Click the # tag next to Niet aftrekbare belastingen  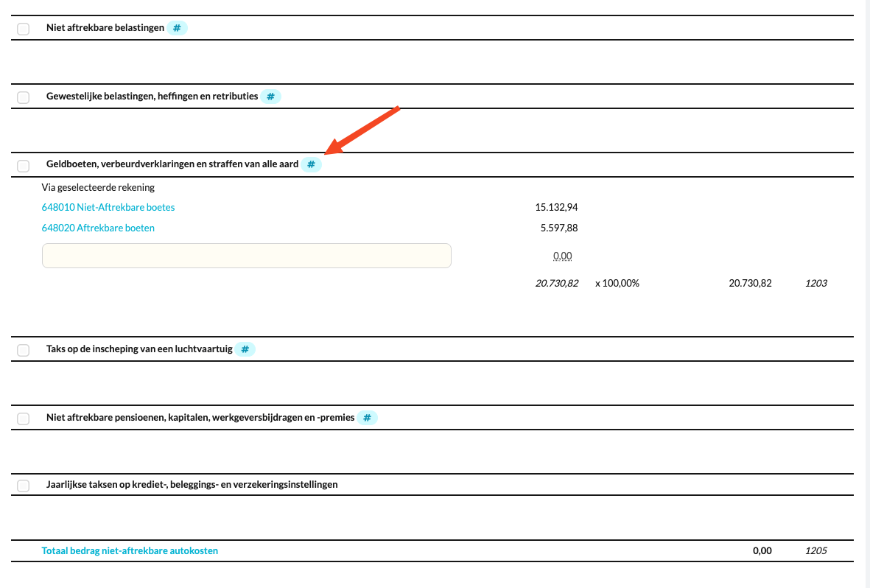(x=177, y=28)
